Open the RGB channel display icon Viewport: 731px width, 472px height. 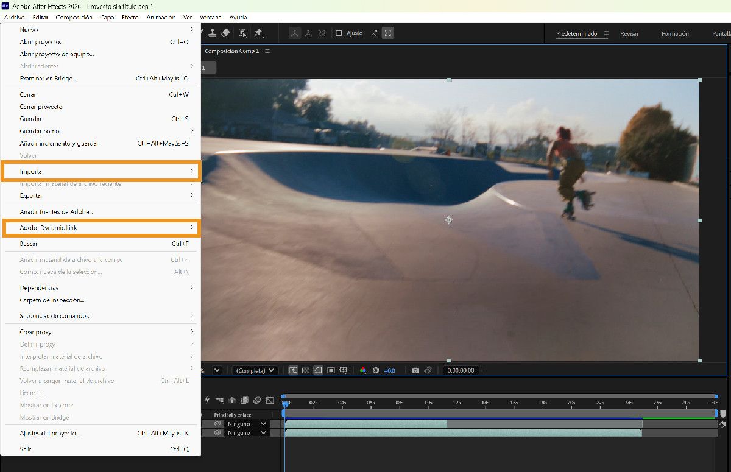(363, 370)
